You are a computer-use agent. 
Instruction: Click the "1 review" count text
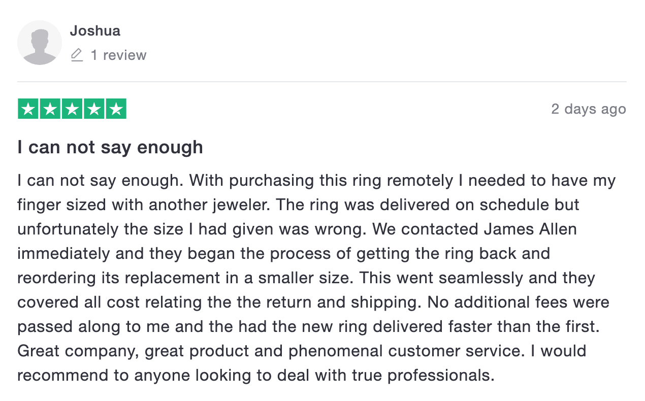[x=118, y=55]
